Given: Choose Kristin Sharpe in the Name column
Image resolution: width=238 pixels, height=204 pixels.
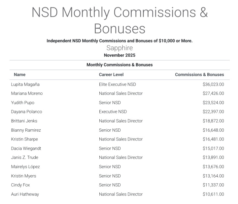Looking at the screenshot, I should [25, 139].
